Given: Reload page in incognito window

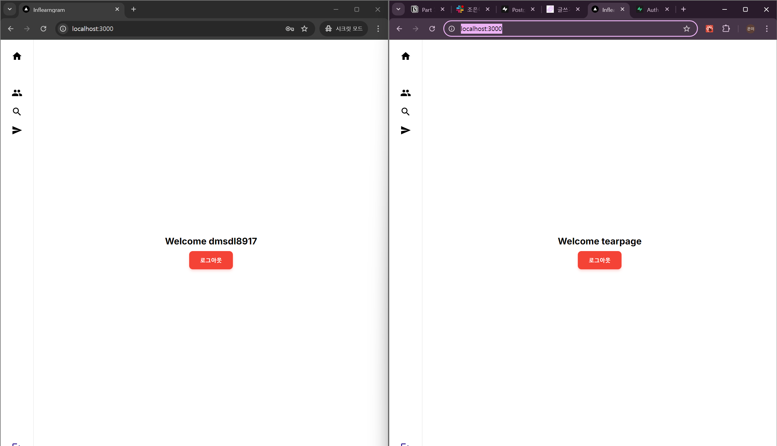Looking at the screenshot, I should point(43,29).
